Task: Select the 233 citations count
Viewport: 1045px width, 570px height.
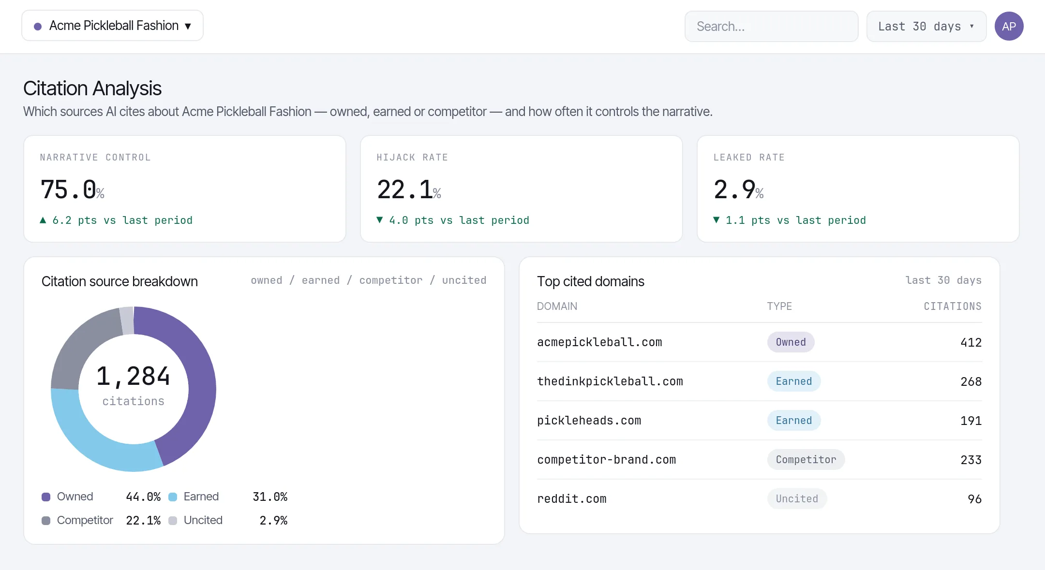Action: coord(971,460)
